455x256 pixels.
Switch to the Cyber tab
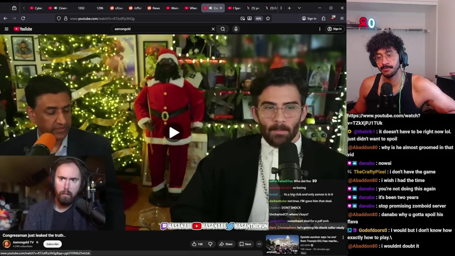(36, 8)
